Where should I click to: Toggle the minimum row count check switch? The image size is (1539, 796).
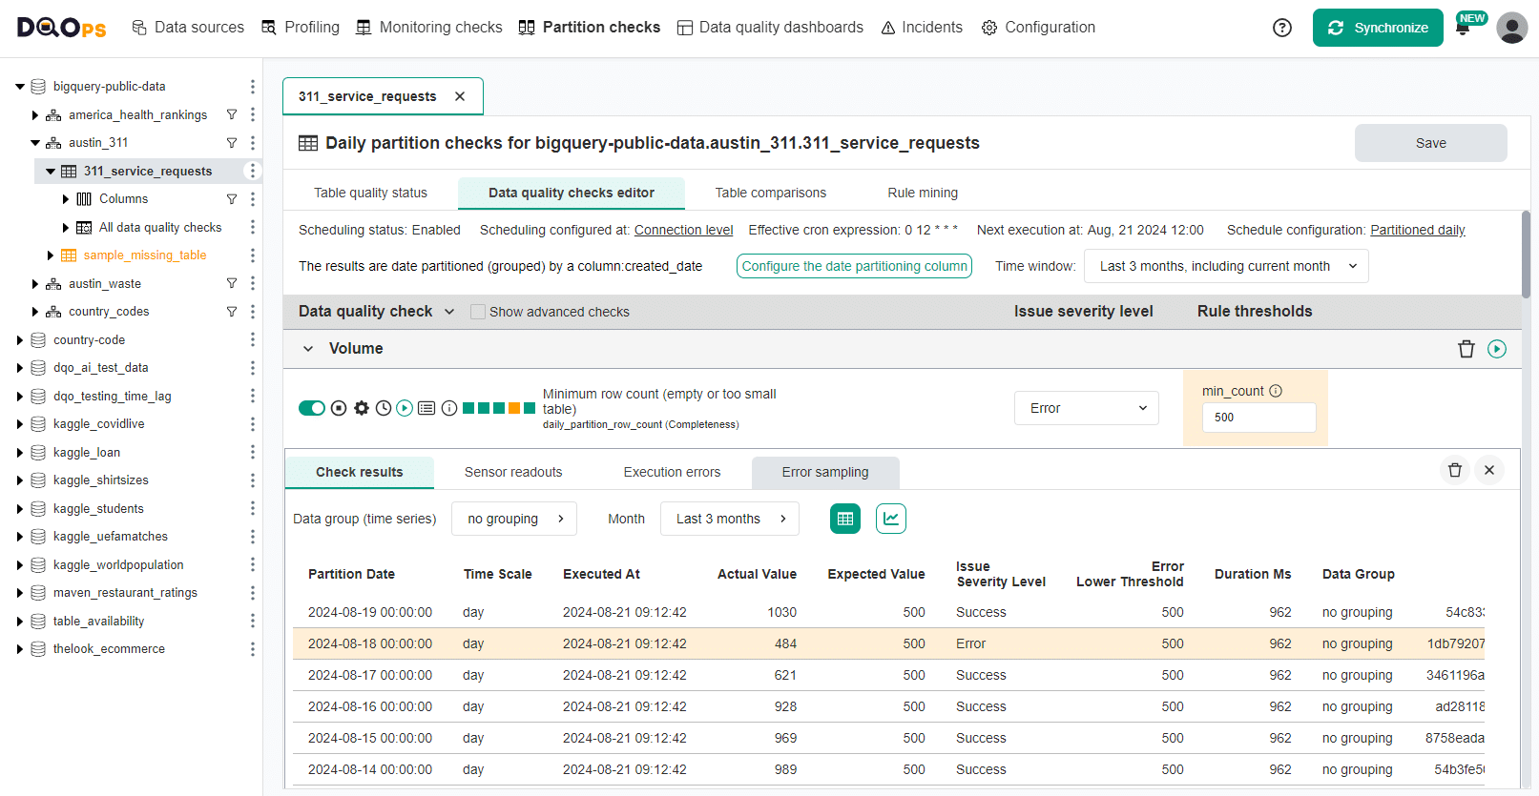click(x=312, y=408)
